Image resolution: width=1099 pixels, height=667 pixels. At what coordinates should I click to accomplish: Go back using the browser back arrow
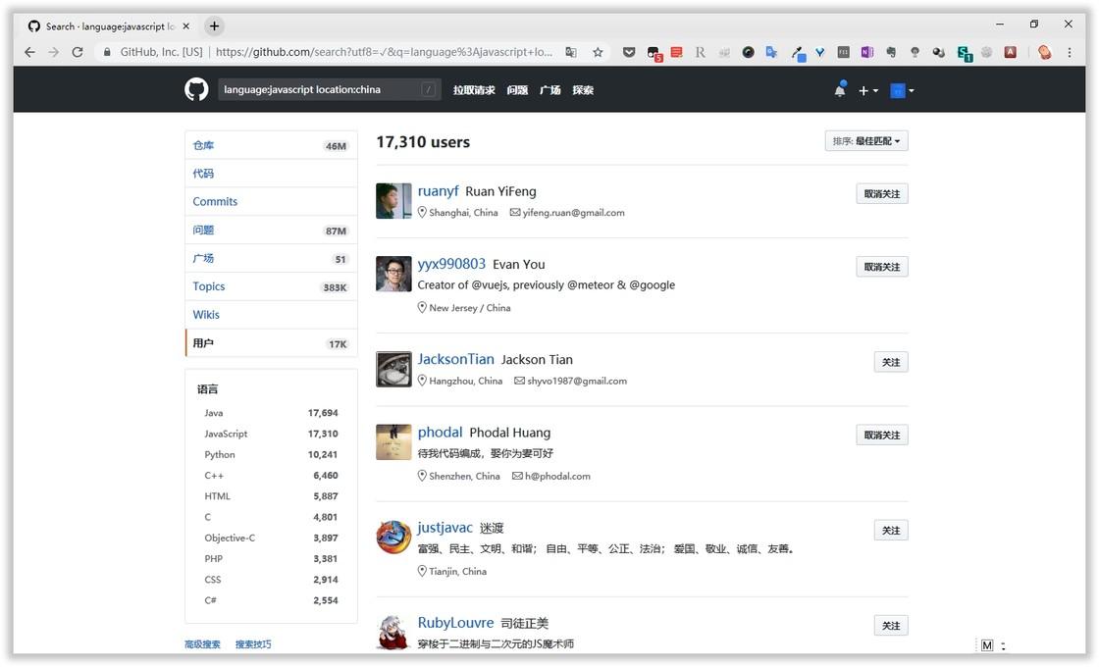(28, 51)
